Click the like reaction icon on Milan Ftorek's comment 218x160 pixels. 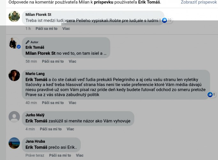tap(164, 20)
